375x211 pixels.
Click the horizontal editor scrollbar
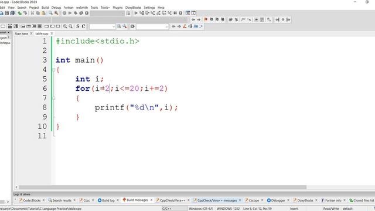point(163,188)
